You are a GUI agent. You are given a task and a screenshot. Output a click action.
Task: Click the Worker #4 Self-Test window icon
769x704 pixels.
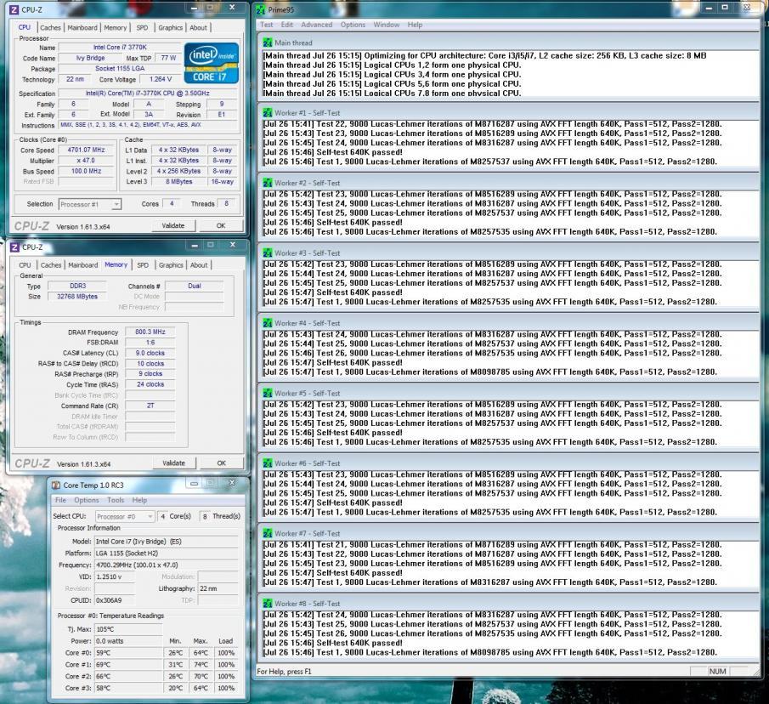pos(268,323)
